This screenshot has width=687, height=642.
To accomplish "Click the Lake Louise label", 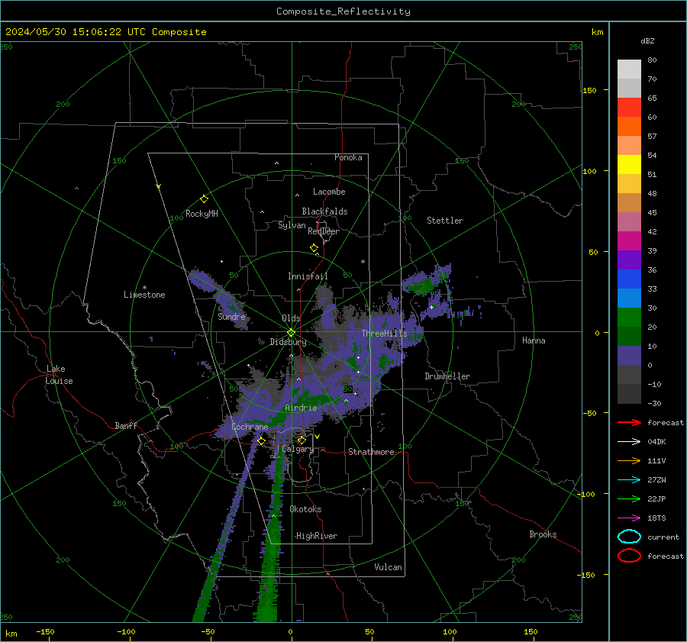I will [59, 375].
